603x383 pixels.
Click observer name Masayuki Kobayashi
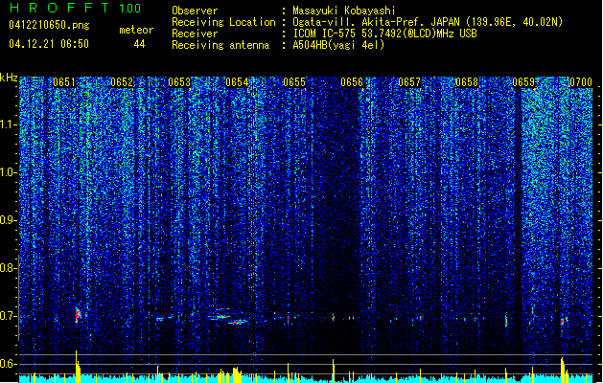tap(344, 11)
